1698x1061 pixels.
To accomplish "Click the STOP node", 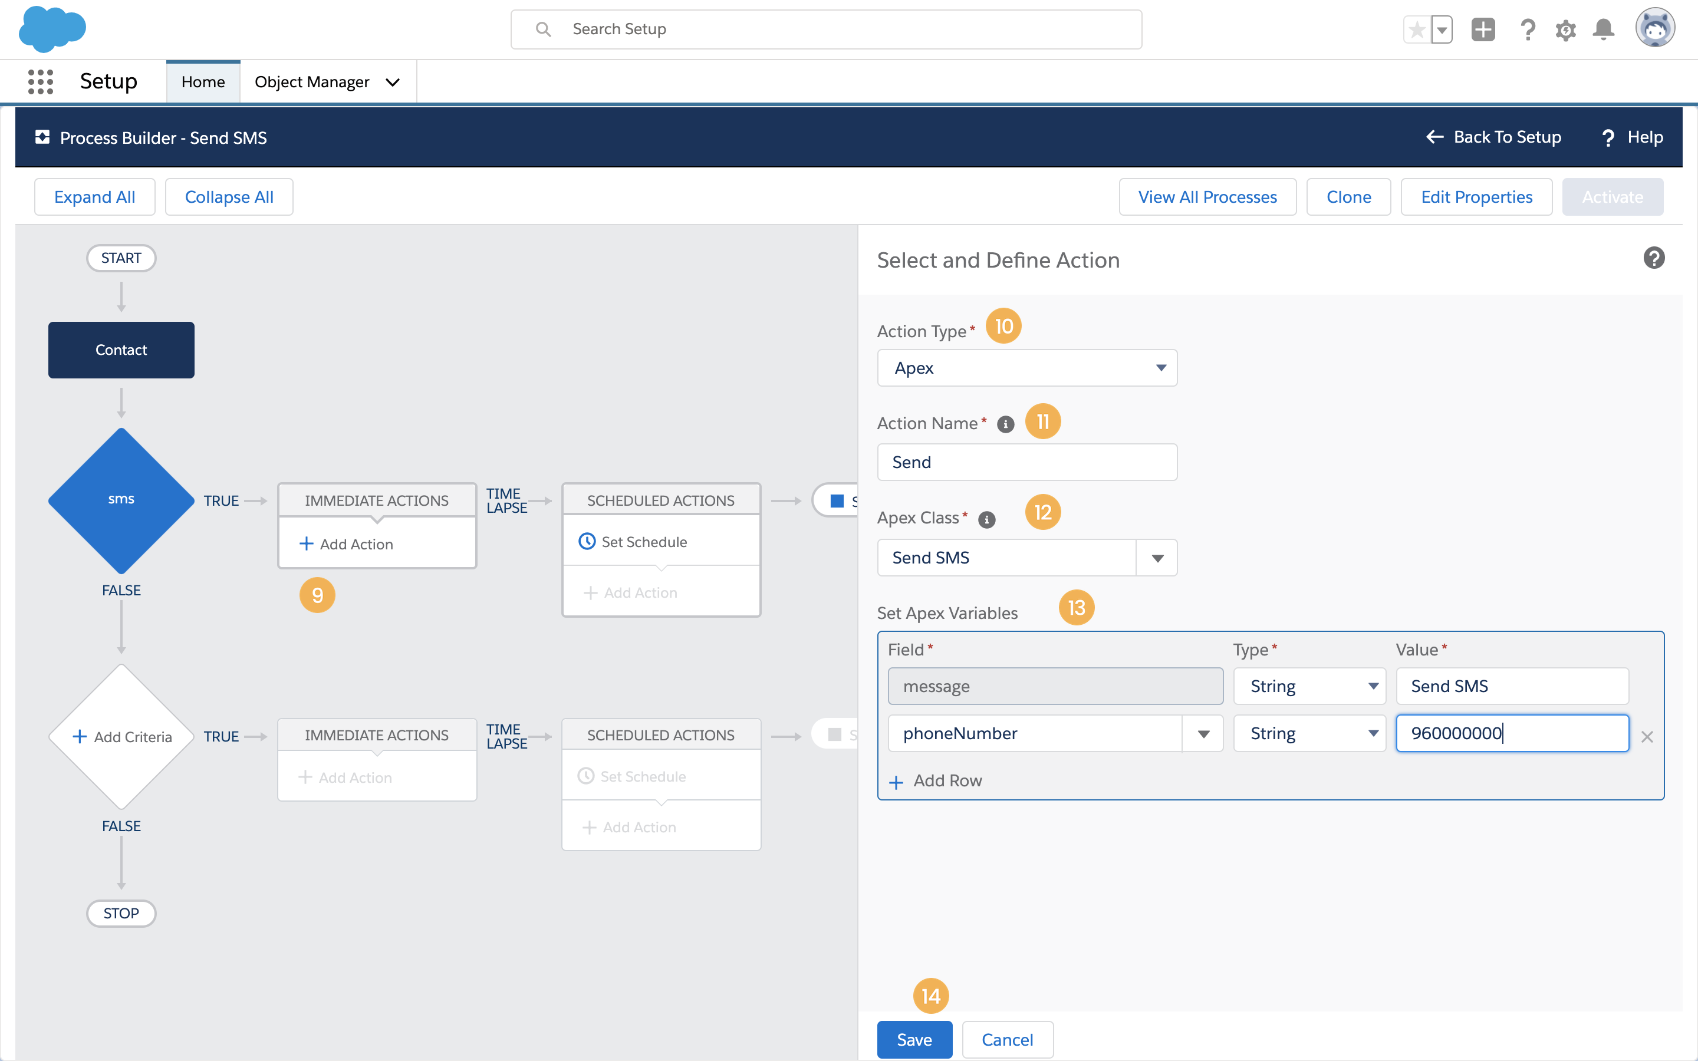I will pyautogui.click(x=121, y=913).
